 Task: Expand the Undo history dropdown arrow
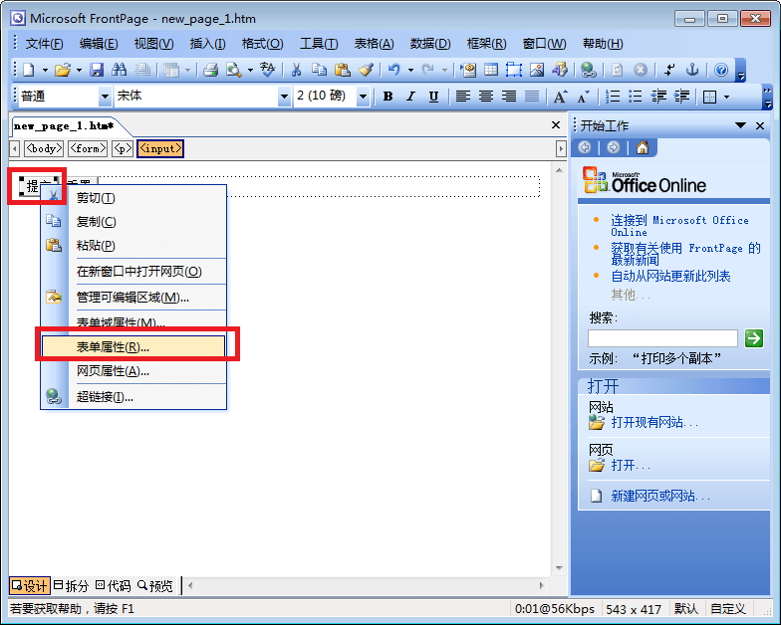[x=410, y=70]
